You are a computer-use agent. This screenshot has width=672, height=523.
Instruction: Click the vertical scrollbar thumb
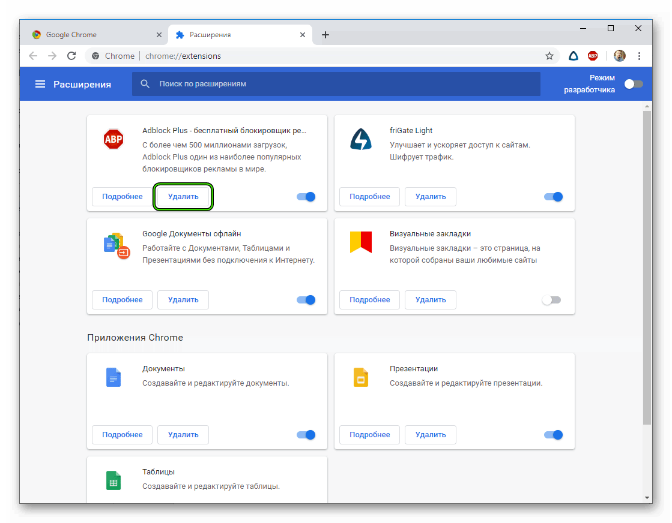pos(647,267)
